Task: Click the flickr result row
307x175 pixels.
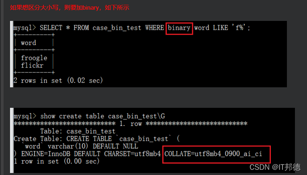Action: (32, 66)
